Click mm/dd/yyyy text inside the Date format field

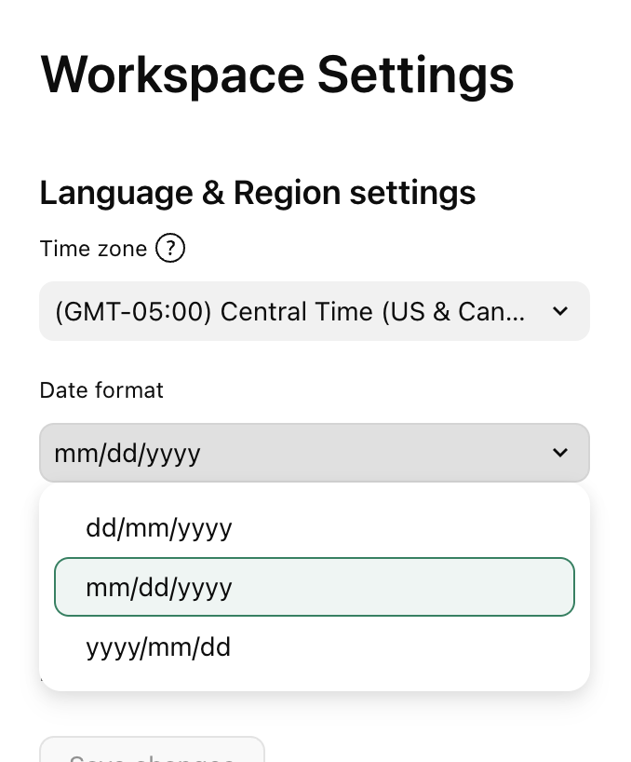[128, 454]
